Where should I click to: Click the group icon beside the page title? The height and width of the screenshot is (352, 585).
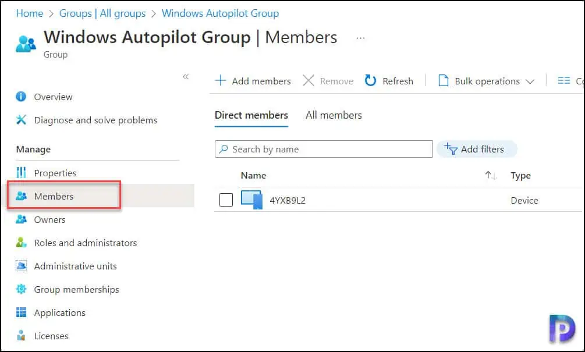(x=26, y=44)
